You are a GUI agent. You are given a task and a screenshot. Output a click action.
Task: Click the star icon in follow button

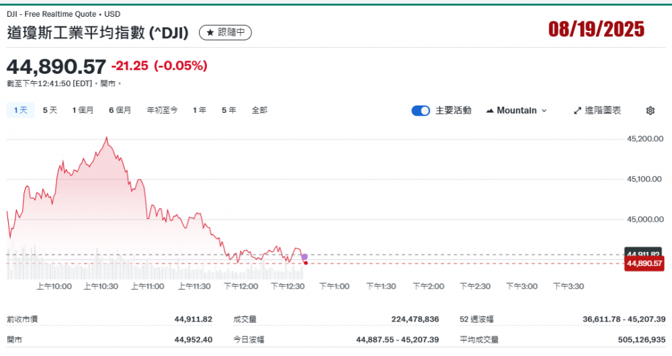coord(210,32)
